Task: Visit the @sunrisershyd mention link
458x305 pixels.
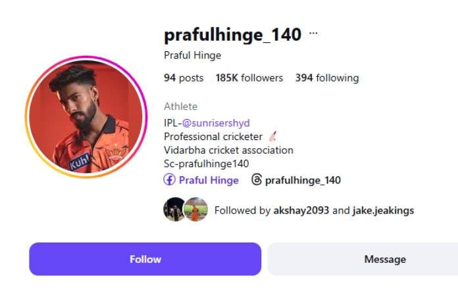Action: [x=216, y=123]
